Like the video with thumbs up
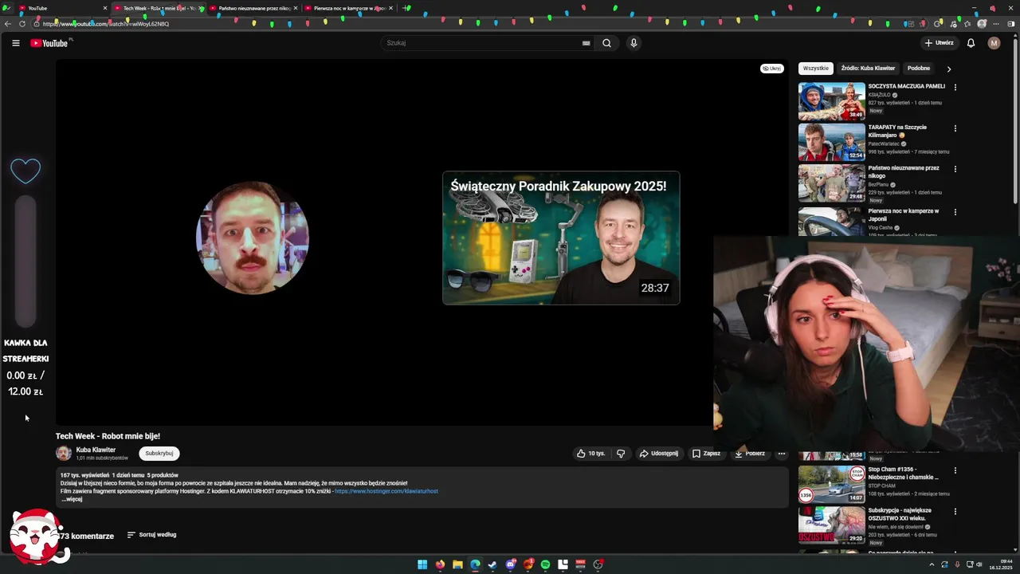Image resolution: width=1020 pixels, height=574 pixels. click(591, 454)
